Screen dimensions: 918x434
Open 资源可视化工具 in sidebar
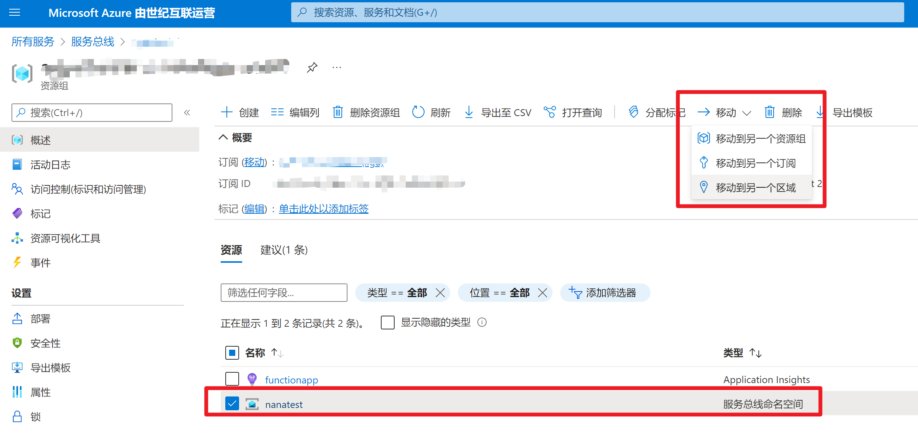pos(65,238)
